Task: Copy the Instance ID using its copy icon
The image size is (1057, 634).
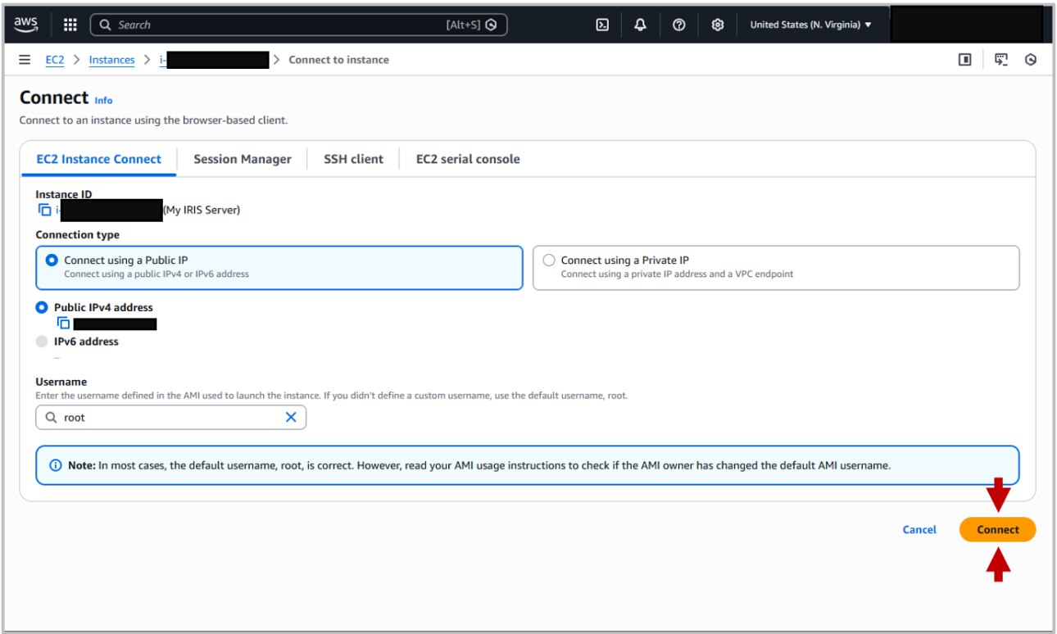Action: [47, 210]
